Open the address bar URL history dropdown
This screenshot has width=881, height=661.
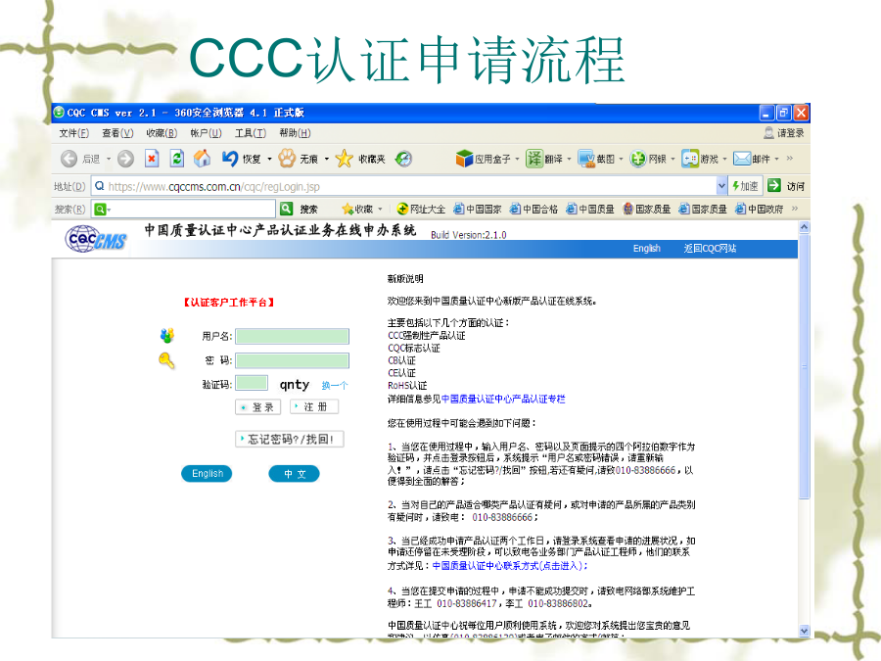(722, 186)
